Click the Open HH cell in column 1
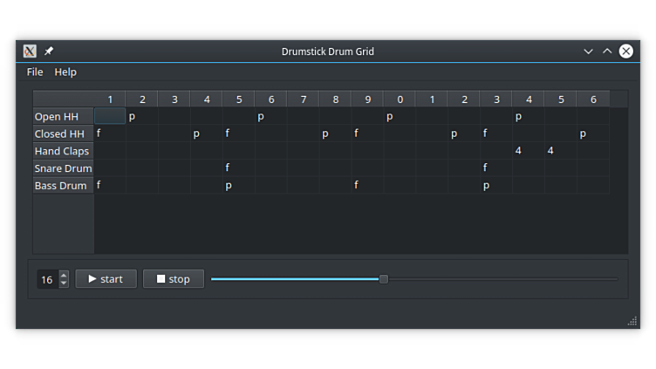Image resolution: width=656 pixels, height=369 pixels. pyautogui.click(x=110, y=117)
